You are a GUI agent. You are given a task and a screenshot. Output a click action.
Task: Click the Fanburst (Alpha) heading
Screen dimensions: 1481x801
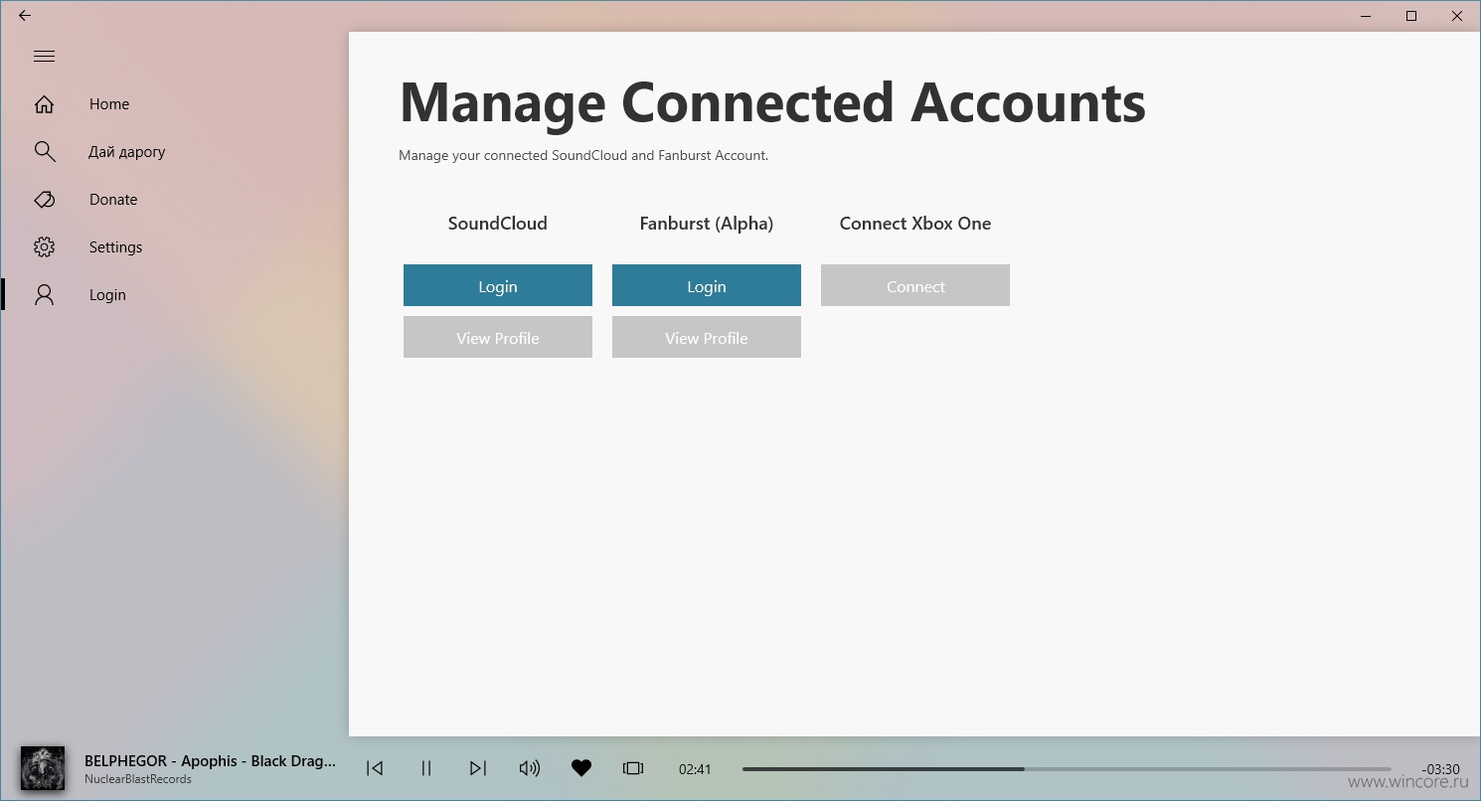[707, 224]
